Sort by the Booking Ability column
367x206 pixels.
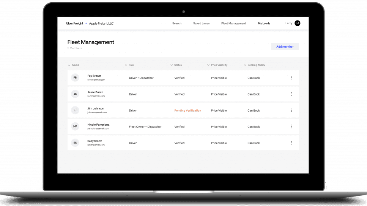254,65
